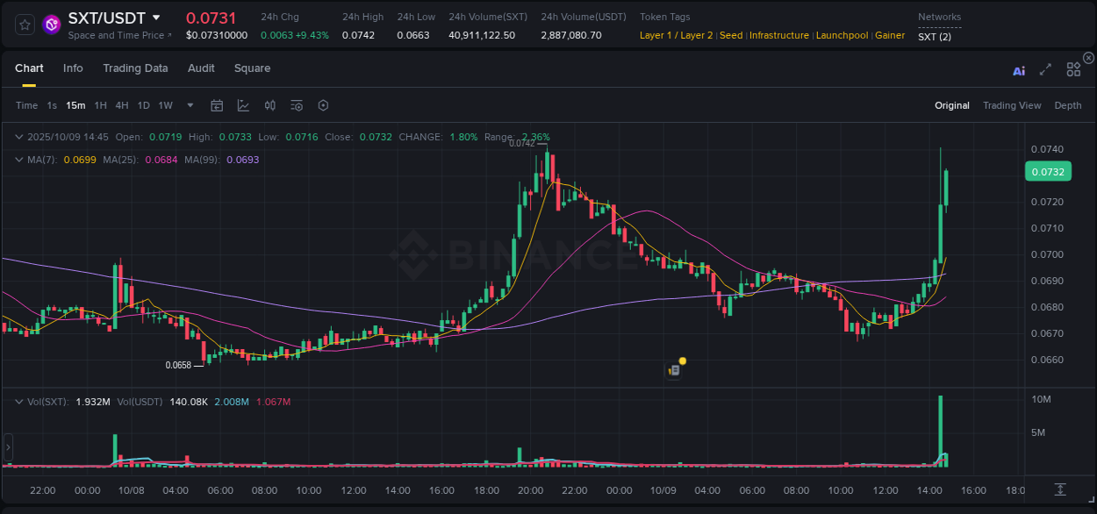This screenshot has height=514, width=1097.
Task: Open the Depth chart tab
Action: [x=1068, y=105]
